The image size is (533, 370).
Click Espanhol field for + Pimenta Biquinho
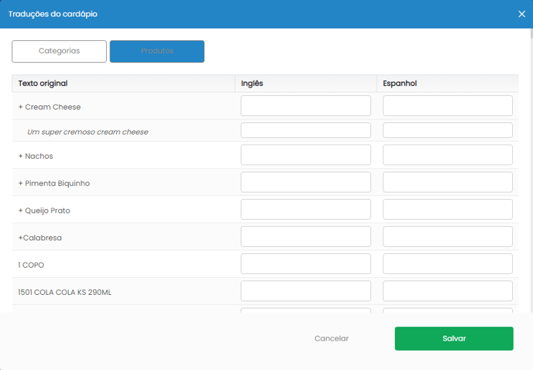[448, 182]
